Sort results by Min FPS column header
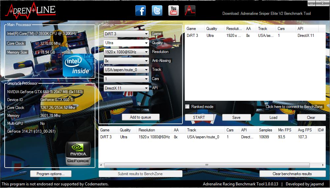This screenshot has width=330, height=188. (x=286, y=130)
